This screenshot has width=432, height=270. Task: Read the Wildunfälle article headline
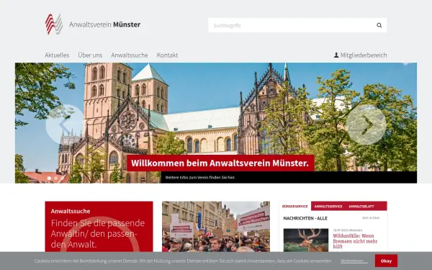pyautogui.click(x=355, y=241)
